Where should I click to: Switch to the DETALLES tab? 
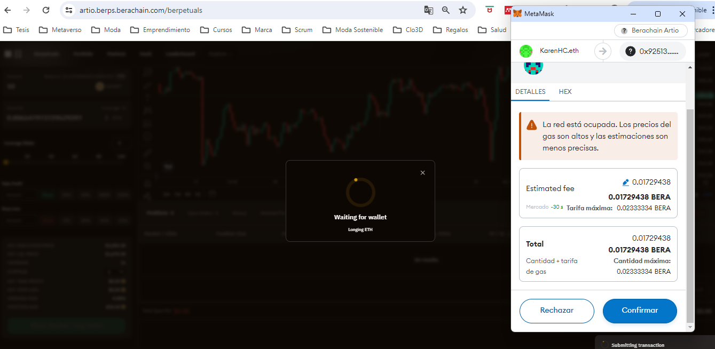tap(530, 92)
